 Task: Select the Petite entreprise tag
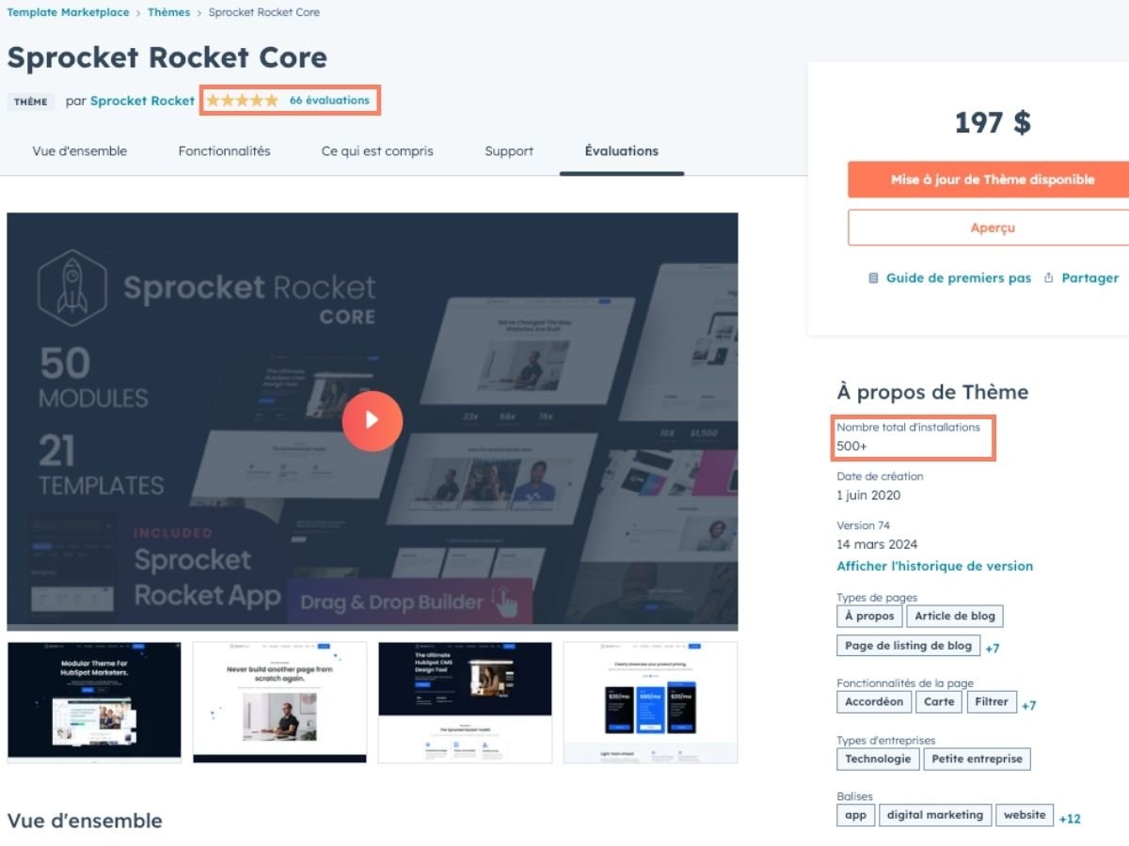click(978, 760)
